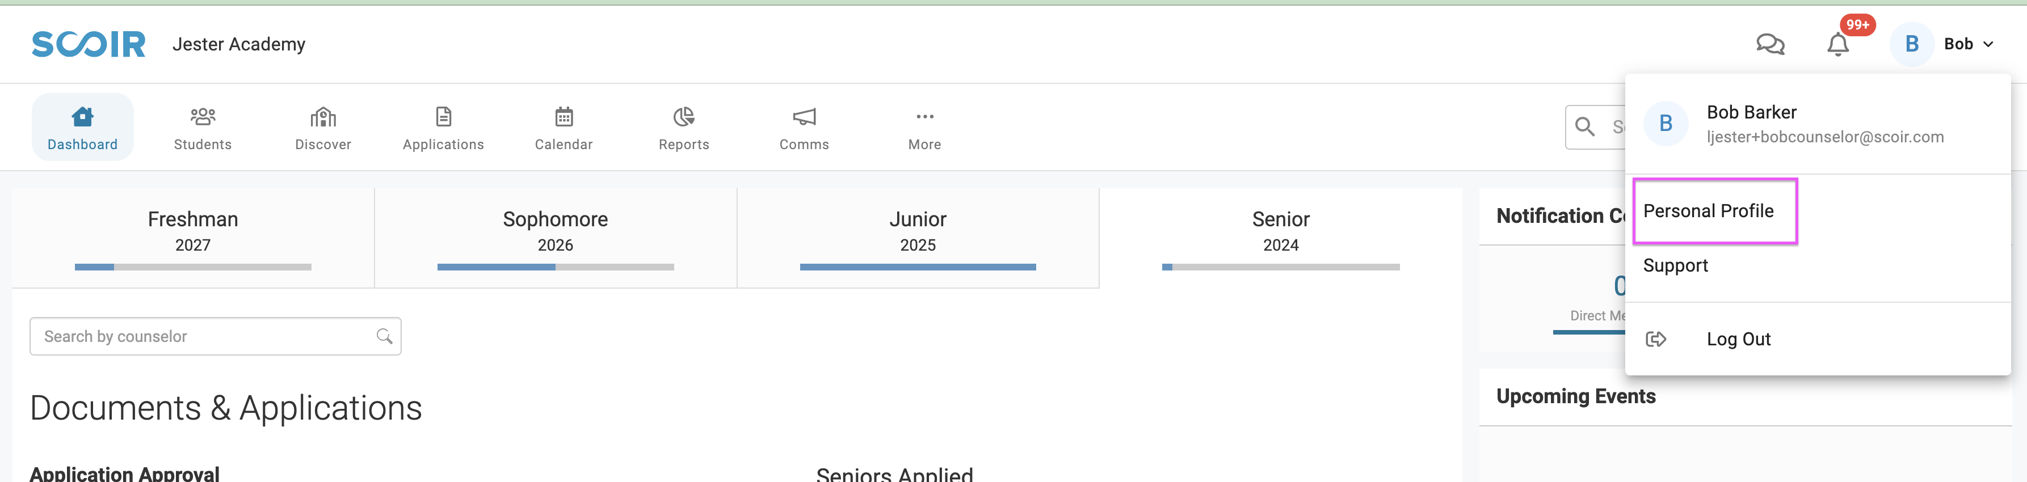Expand the More navigation menu
The image size is (2027, 482).
[924, 117]
